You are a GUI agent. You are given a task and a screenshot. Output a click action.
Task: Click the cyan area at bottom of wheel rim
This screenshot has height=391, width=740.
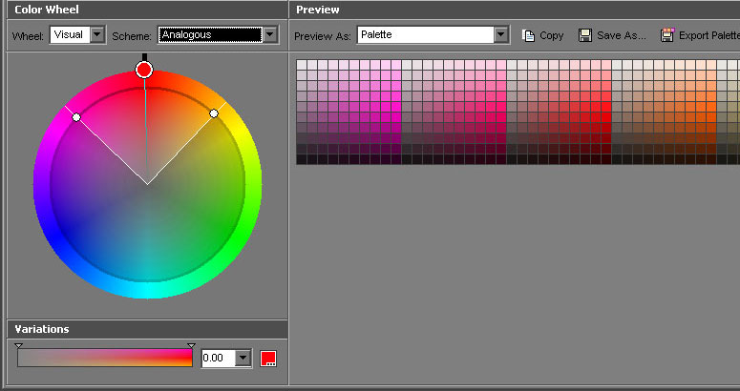click(x=147, y=290)
